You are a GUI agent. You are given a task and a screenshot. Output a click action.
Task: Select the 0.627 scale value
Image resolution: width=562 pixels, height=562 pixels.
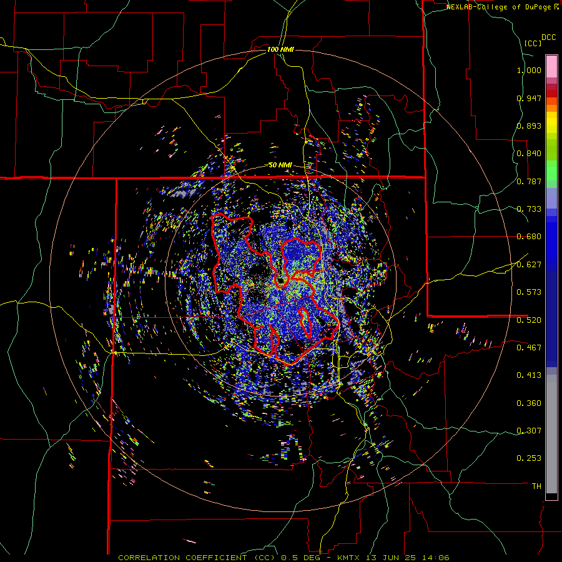pyautogui.click(x=529, y=265)
